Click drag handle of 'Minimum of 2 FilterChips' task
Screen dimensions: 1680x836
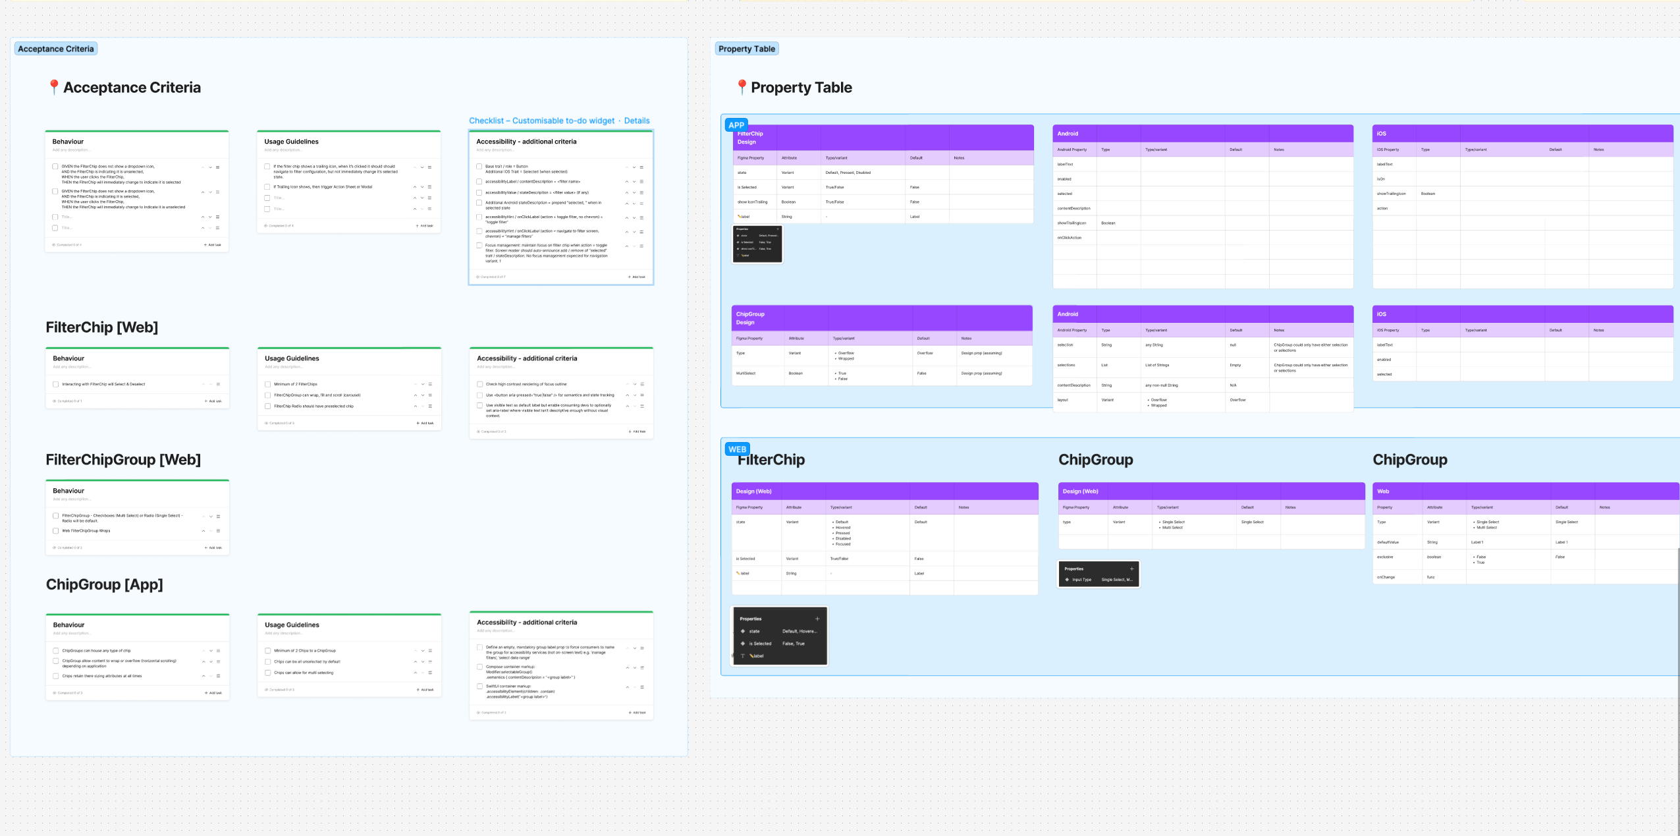[x=430, y=384]
